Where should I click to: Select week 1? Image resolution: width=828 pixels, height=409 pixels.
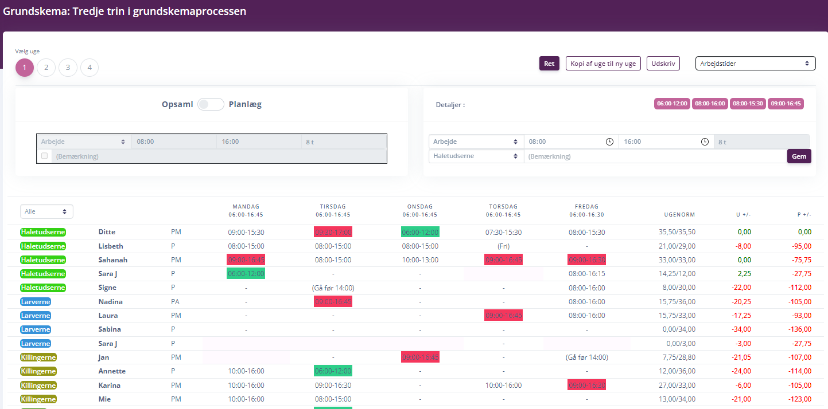[x=25, y=68]
